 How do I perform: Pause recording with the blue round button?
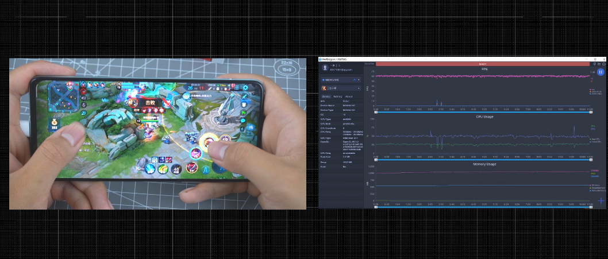coord(601,72)
